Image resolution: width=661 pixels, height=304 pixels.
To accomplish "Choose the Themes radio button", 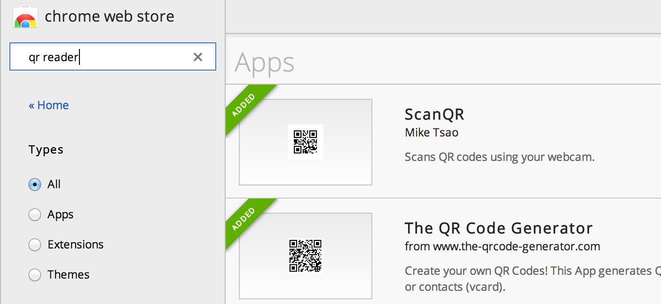I will point(35,275).
